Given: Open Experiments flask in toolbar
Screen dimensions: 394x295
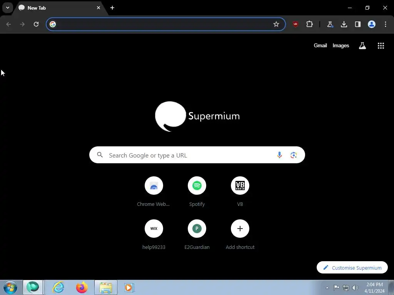Looking at the screenshot, I should [330, 24].
